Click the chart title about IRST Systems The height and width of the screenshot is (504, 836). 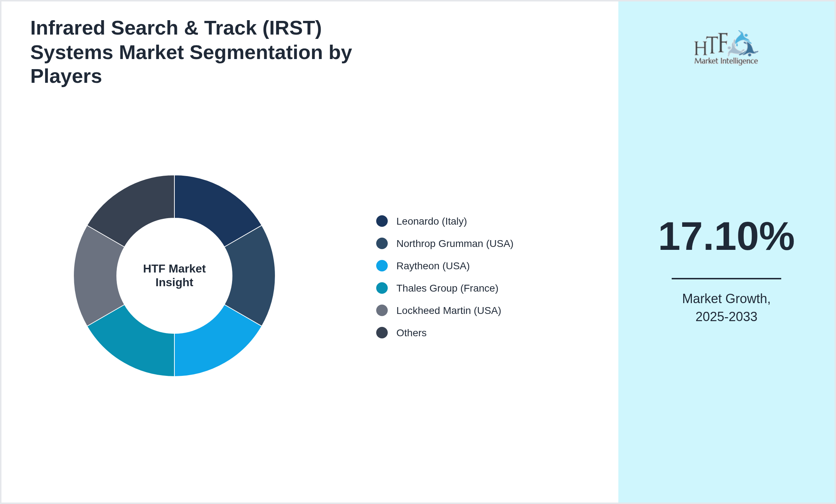[191, 52]
